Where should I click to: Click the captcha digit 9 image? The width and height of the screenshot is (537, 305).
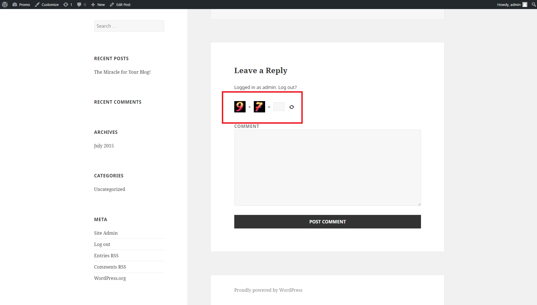click(240, 107)
